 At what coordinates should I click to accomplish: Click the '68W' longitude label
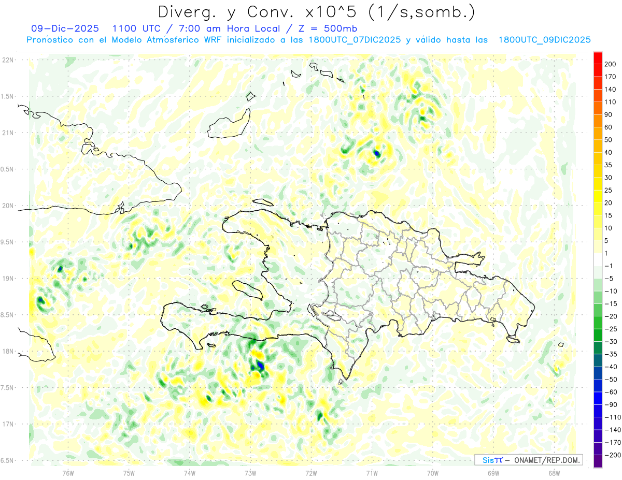[x=554, y=473]
